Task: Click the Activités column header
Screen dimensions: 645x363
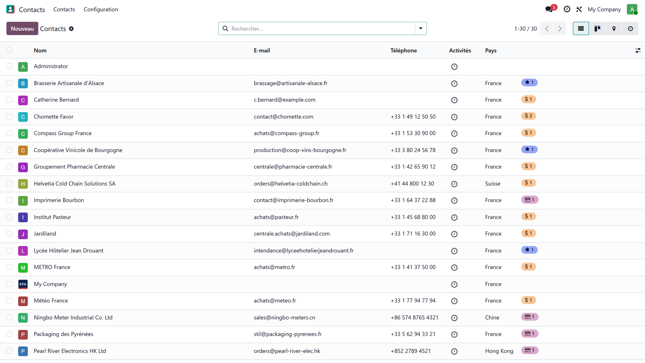Action: click(x=460, y=50)
